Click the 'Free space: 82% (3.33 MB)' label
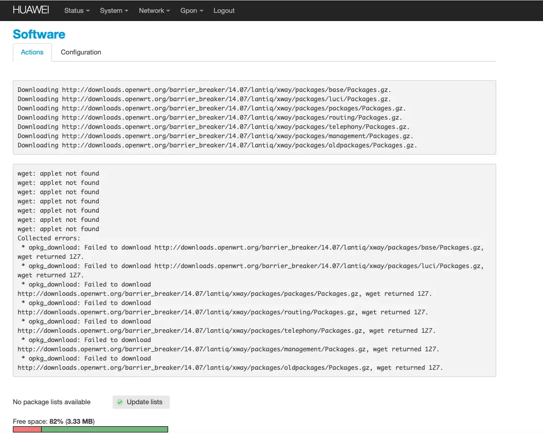Screen dimensions: 543x434 [x=53, y=421]
